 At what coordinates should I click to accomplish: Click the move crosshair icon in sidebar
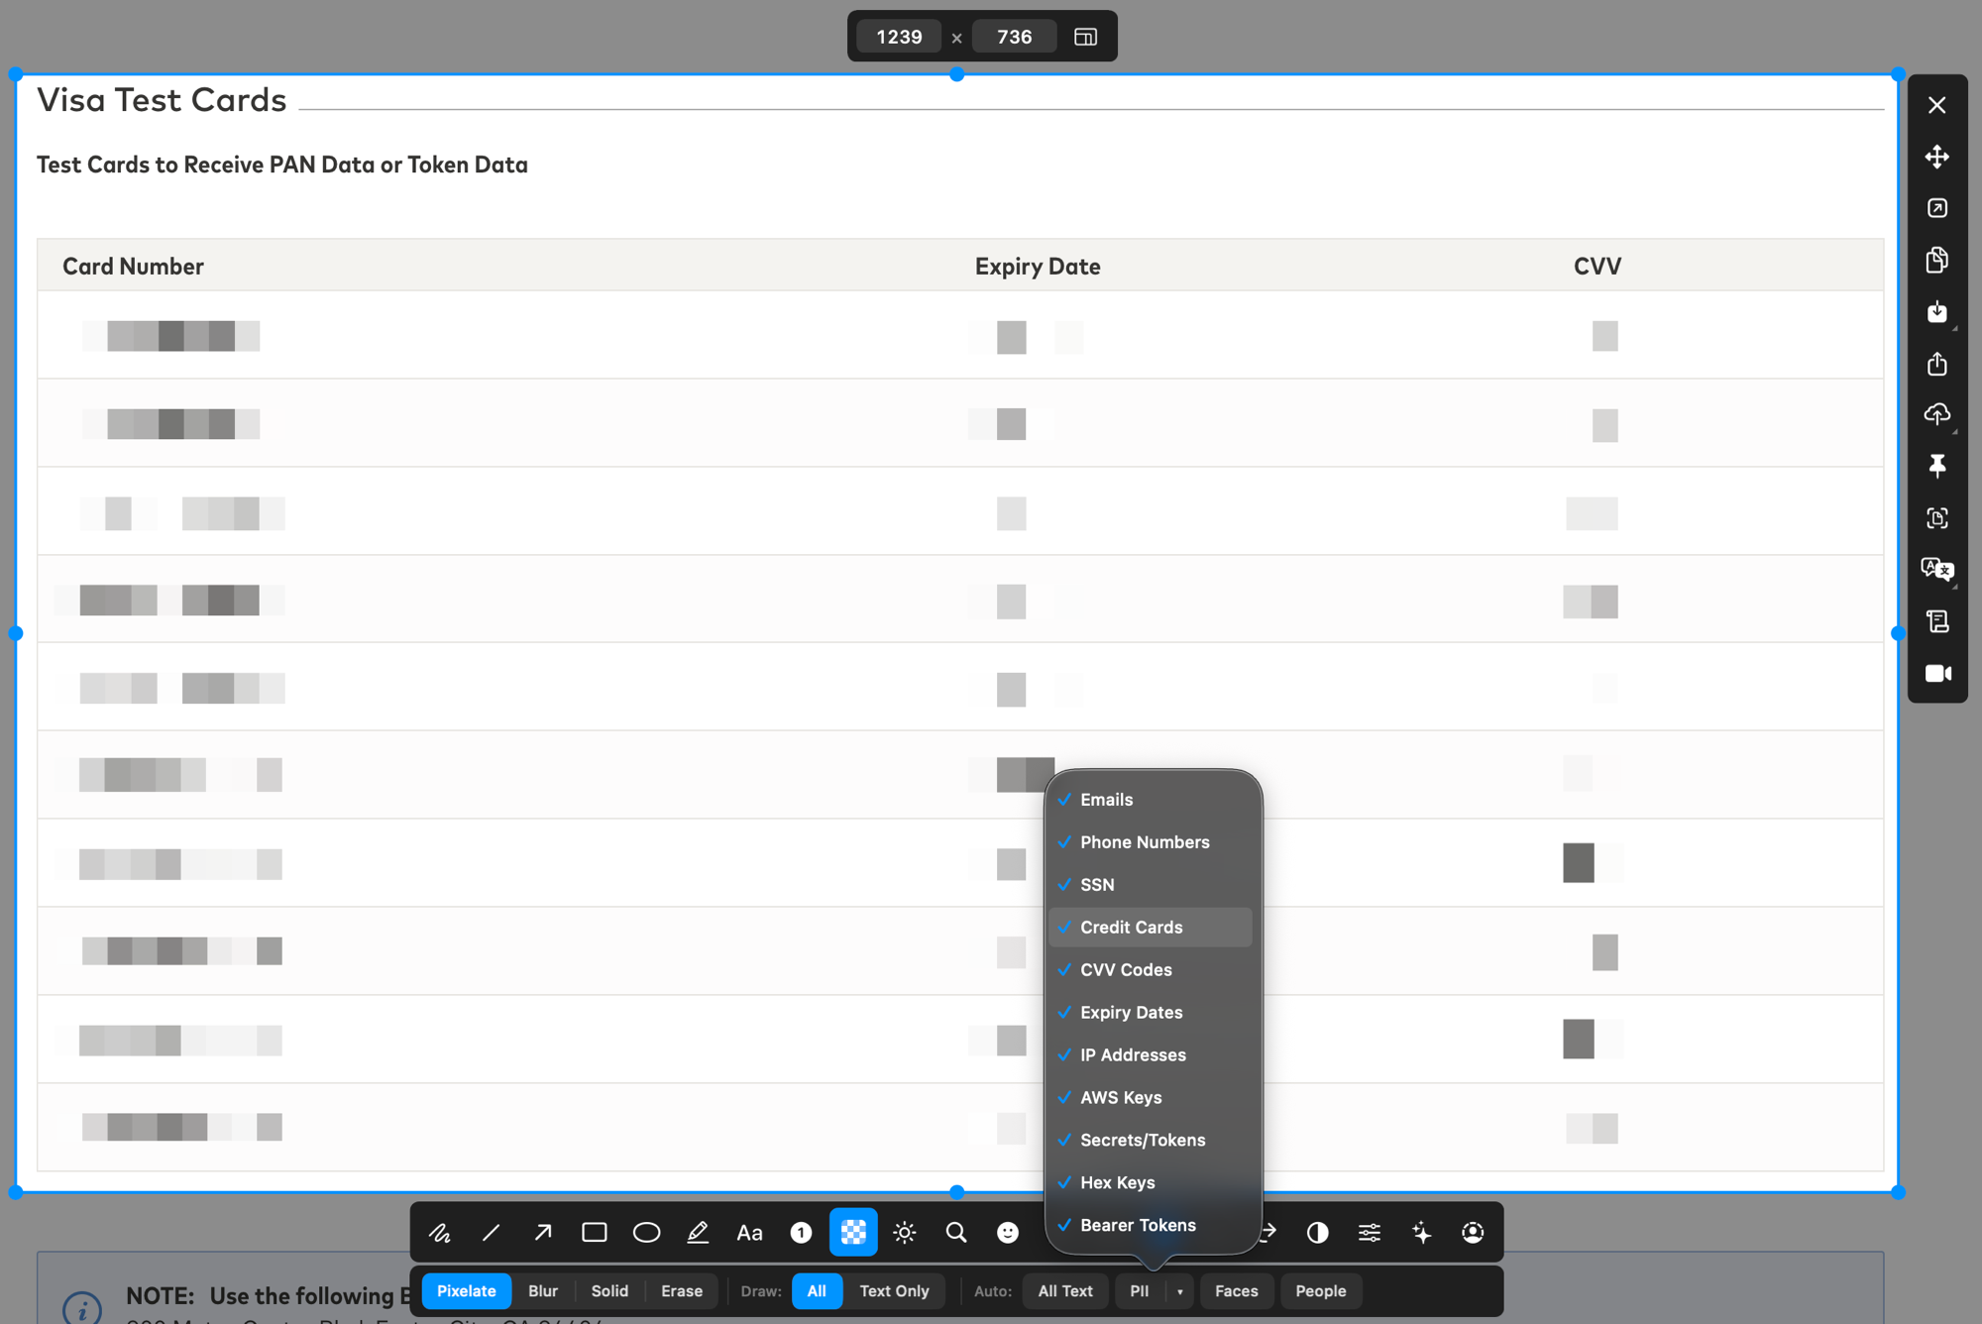tap(1937, 157)
